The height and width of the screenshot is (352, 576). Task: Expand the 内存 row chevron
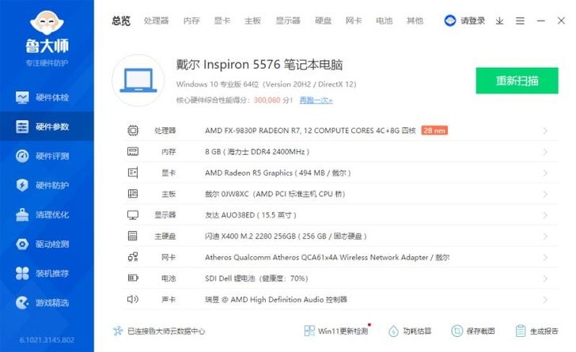[545, 152]
